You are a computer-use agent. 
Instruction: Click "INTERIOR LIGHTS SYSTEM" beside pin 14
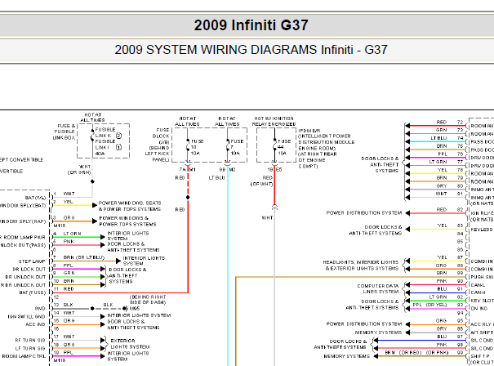point(140,315)
